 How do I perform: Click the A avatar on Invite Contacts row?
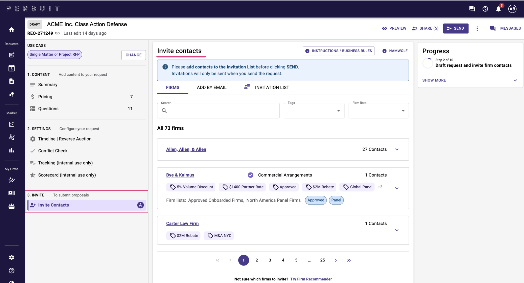click(140, 205)
